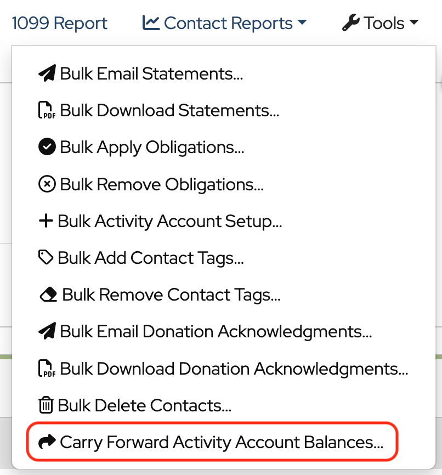Open the 1099 Report link

[x=60, y=24]
